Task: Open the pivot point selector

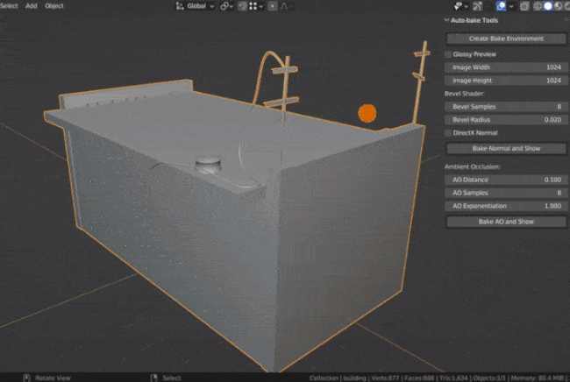Action: pyautogui.click(x=226, y=6)
